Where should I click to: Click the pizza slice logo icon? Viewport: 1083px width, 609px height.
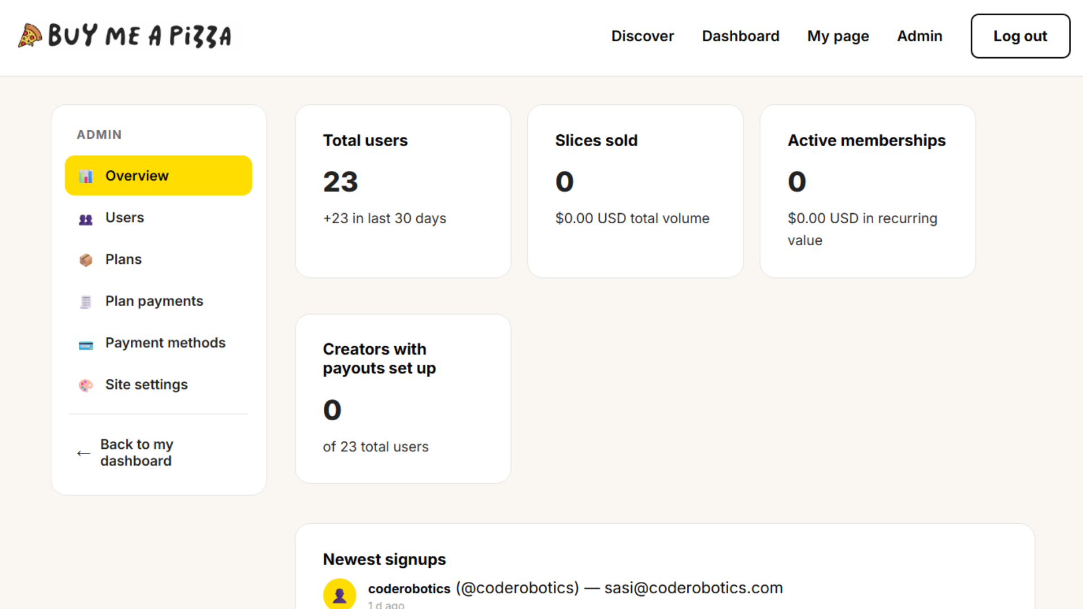click(30, 36)
